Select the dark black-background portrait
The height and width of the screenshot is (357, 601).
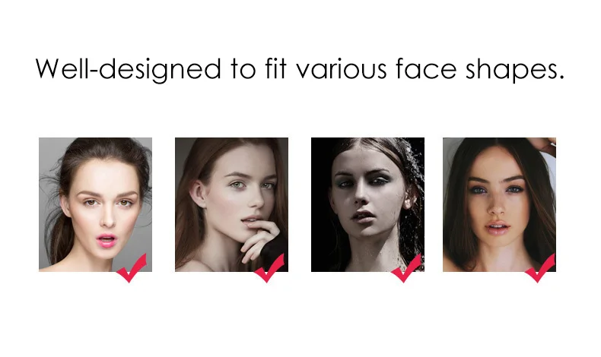(367, 205)
